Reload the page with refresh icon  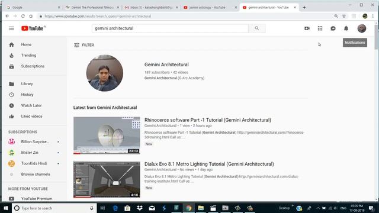tap(23, 16)
